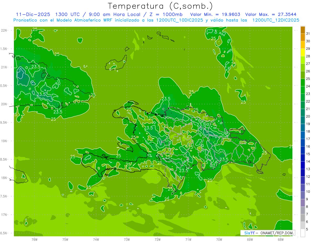Screen dimensions: 315x243
Task: Click the legend value "28"
Action: coord(308,56)
